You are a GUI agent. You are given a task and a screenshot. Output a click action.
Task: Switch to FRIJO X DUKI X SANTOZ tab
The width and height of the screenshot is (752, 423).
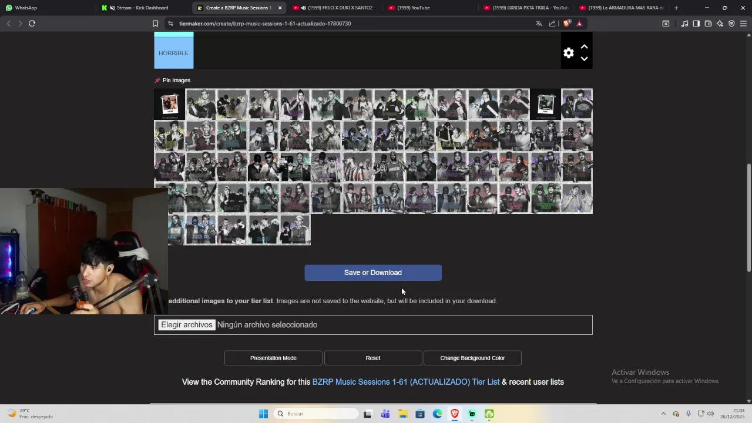(335, 8)
